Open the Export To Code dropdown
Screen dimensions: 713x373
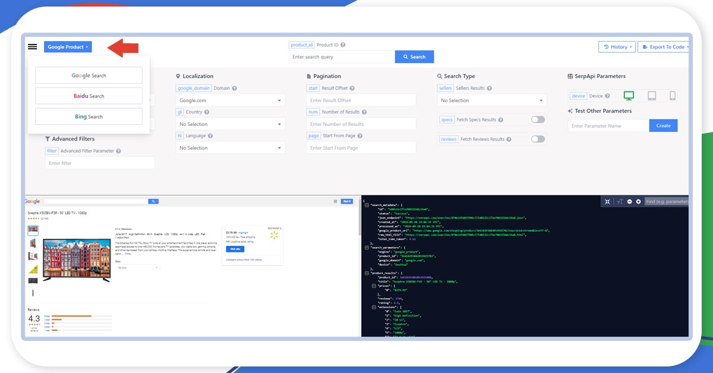click(x=664, y=47)
